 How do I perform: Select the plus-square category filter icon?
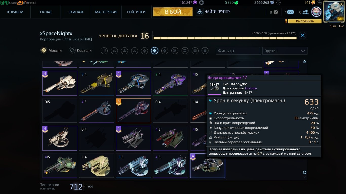(x=195, y=51)
